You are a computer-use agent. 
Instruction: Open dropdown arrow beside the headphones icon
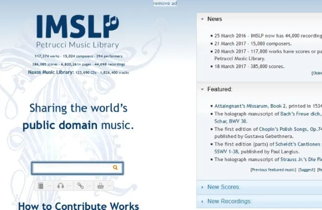70,186
